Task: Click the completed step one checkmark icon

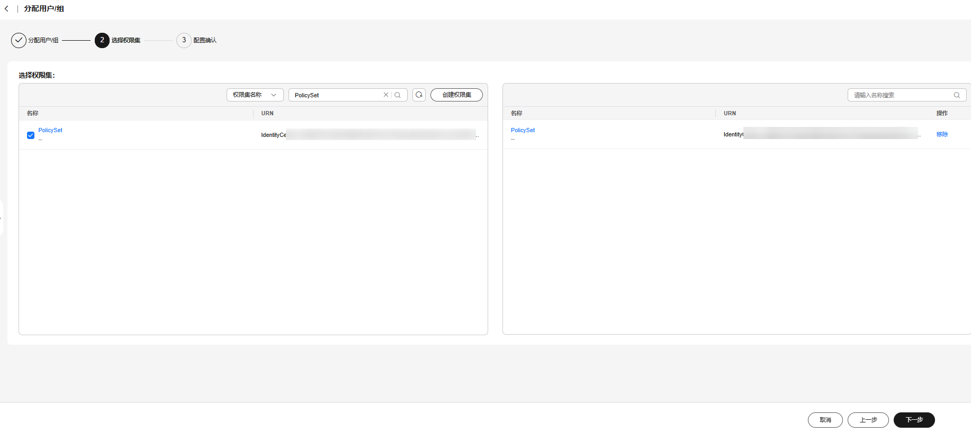Action: point(19,40)
